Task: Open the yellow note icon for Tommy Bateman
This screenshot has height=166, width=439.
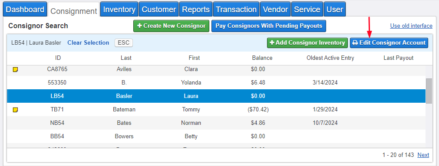Action: (15, 110)
